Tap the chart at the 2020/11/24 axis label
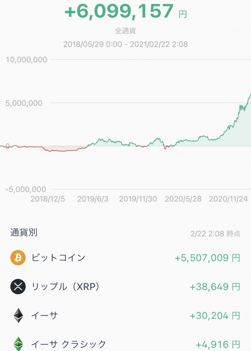 (x=228, y=199)
